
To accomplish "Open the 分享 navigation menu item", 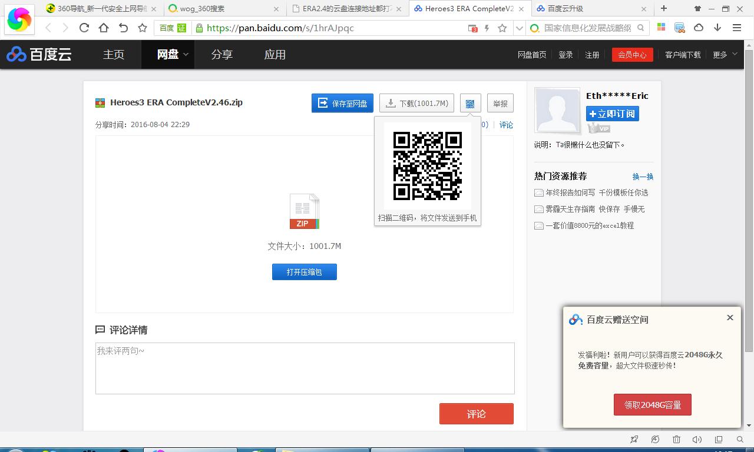I will [221, 54].
